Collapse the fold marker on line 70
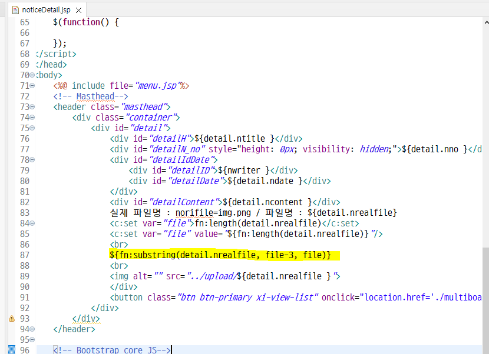This screenshot has width=489, height=354. pyautogui.click(x=32, y=75)
